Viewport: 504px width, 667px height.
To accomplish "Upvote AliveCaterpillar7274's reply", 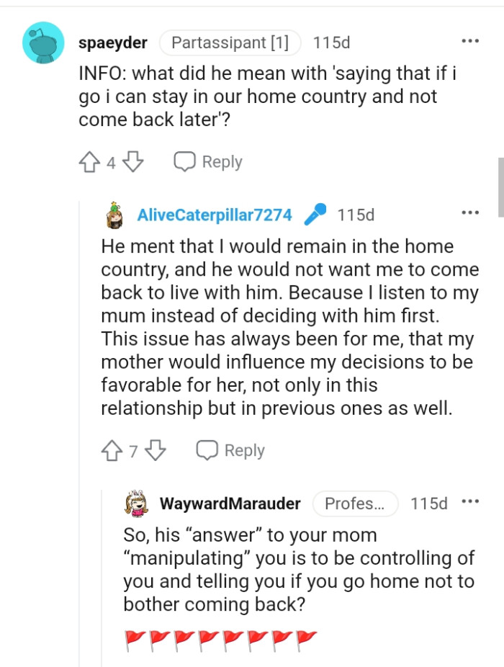I will click(112, 449).
